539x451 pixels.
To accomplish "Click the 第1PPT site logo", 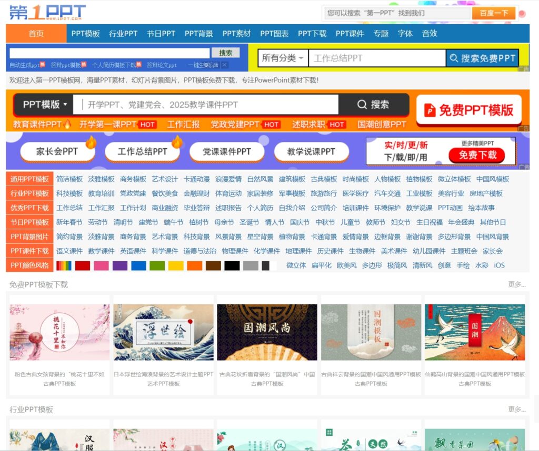I will click(47, 12).
